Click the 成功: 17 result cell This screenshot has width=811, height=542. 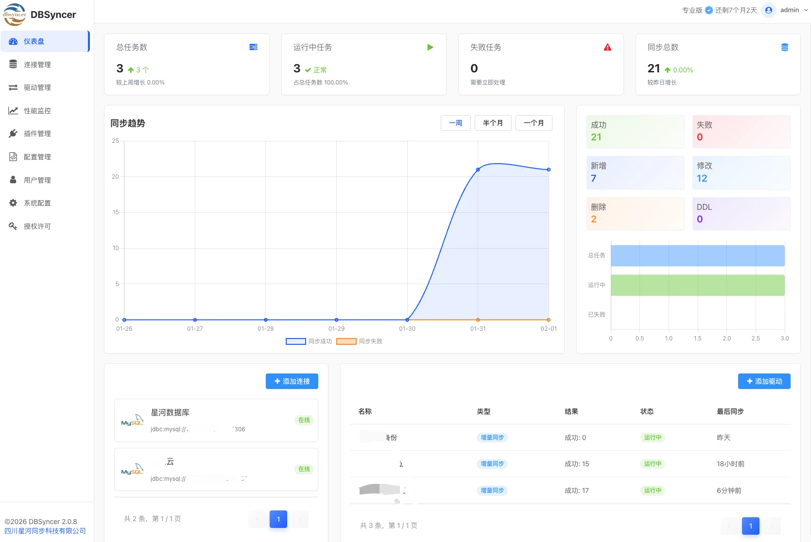pyautogui.click(x=577, y=491)
